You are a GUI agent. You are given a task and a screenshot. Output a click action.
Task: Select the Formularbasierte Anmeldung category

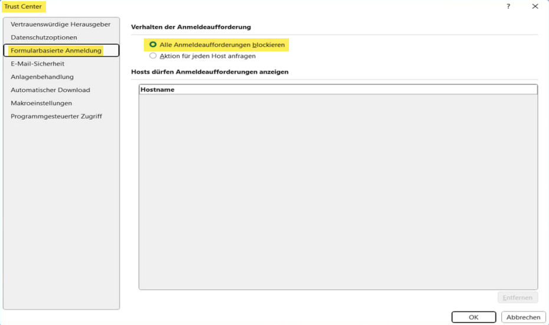click(x=56, y=51)
